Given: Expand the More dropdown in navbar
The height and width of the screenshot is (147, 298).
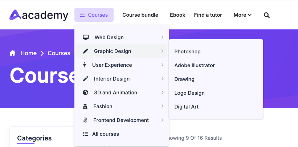Looking at the screenshot, I should click(242, 15).
